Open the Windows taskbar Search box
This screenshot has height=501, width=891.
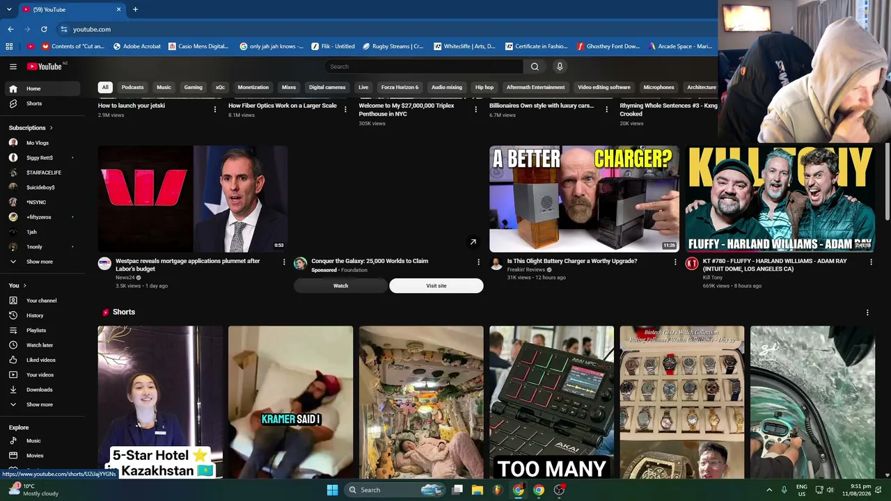pos(395,490)
